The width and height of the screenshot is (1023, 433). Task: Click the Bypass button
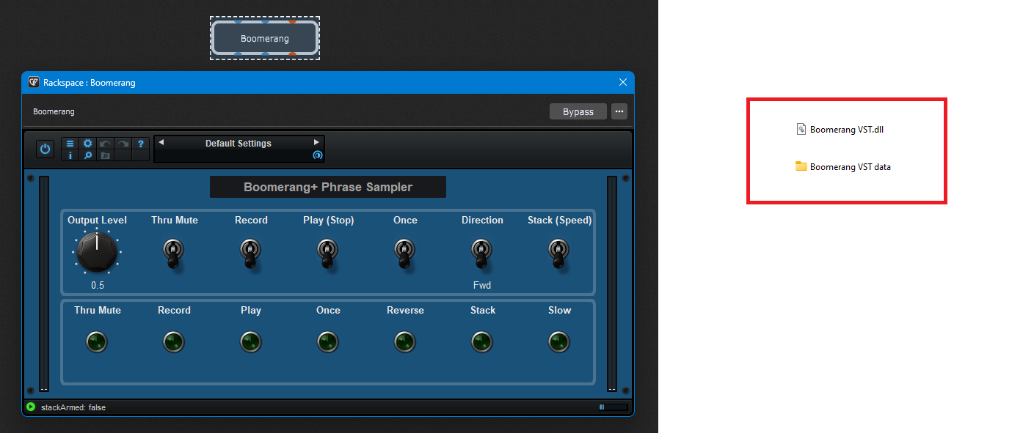[578, 111]
